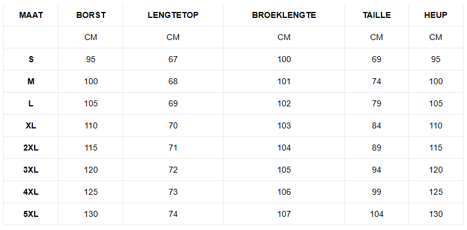
Task: Click the MAAT column header
Action: 31,15
